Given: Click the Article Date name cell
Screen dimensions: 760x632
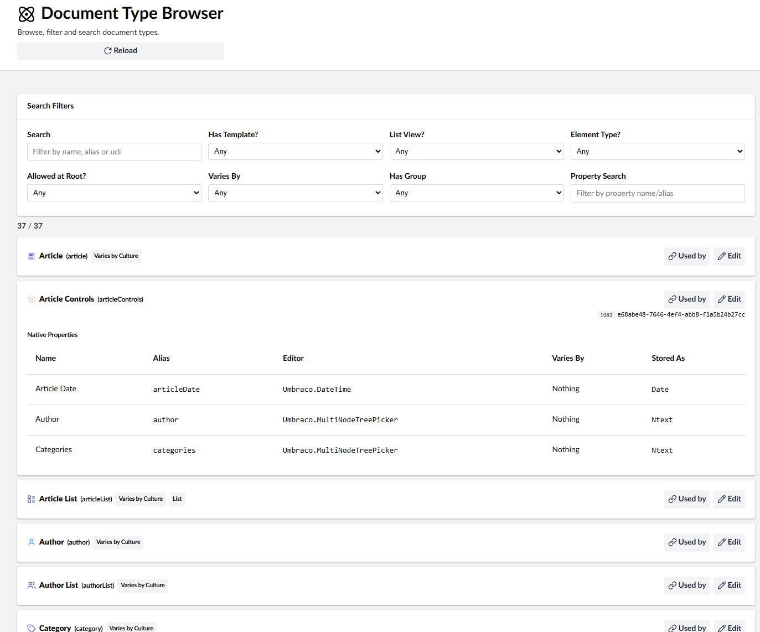Looking at the screenshot, I should pos(56,389).
